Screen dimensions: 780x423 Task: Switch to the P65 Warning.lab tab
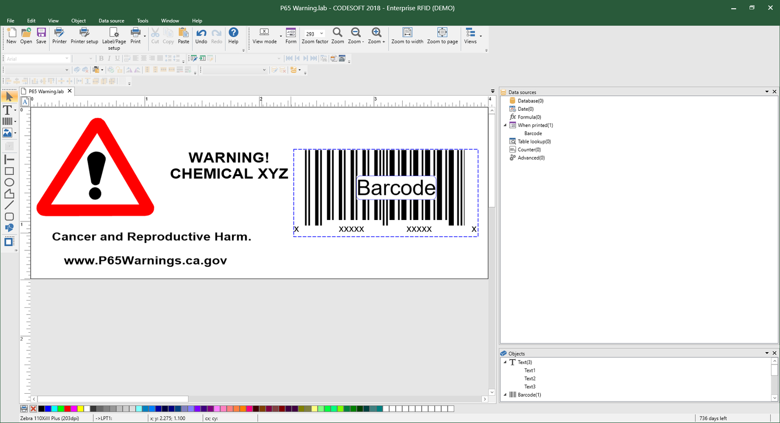click(x=46, y=91)
